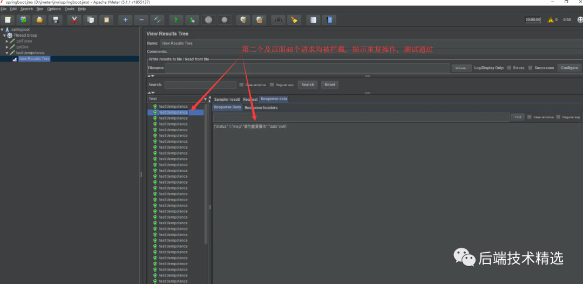Open Search with the binoculars icon
The height and width of the screenshot is (284, 583).
278,20
